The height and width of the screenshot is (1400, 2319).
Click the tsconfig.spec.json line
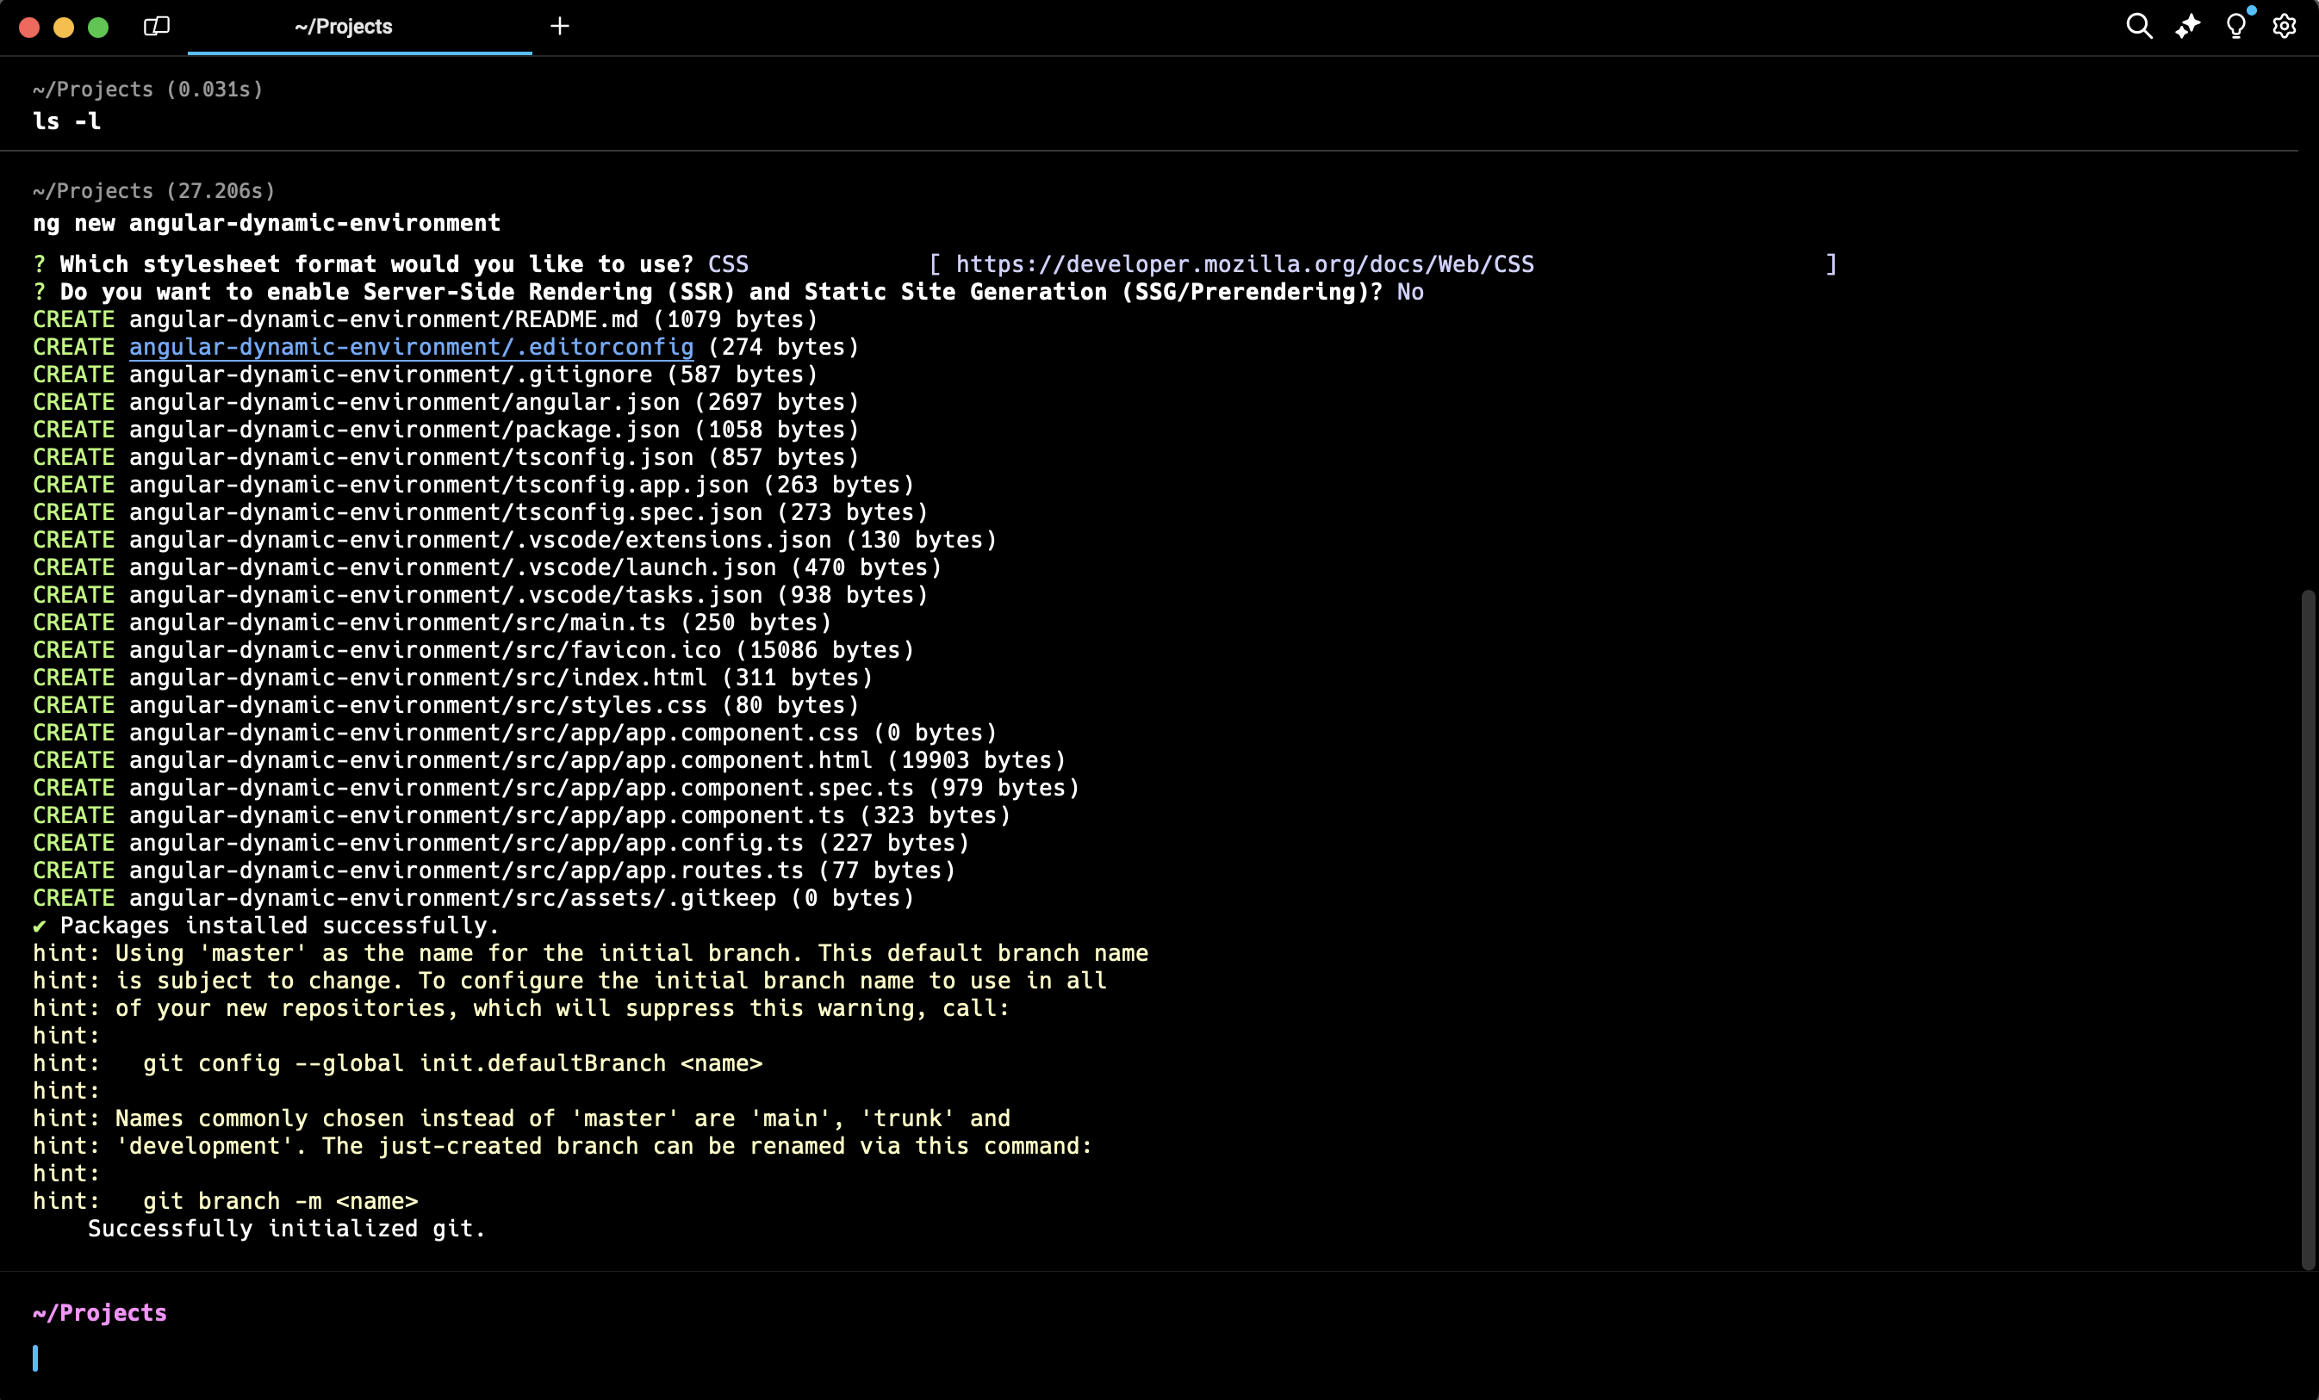tap(481, 513)
